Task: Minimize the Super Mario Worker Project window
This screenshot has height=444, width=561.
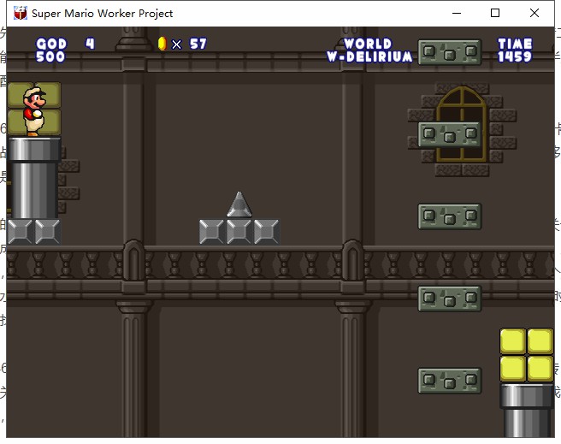Action: pos(457,13)
